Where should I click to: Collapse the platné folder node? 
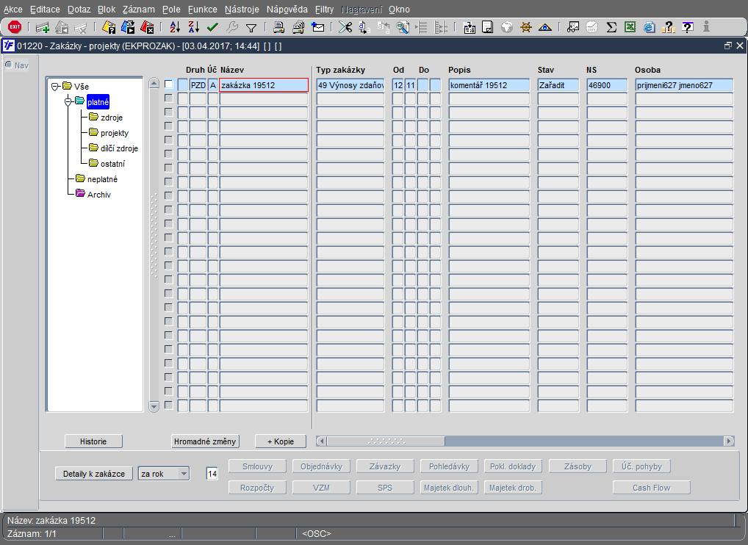click(x=68, y=101)
